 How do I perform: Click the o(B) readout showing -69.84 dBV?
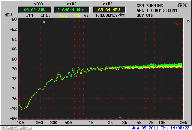[x=109, y=10]
